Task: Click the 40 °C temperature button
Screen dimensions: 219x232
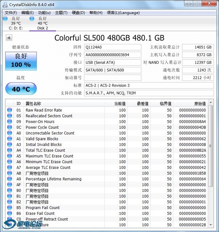Action: pyautogui.click(x=21, y=89)
